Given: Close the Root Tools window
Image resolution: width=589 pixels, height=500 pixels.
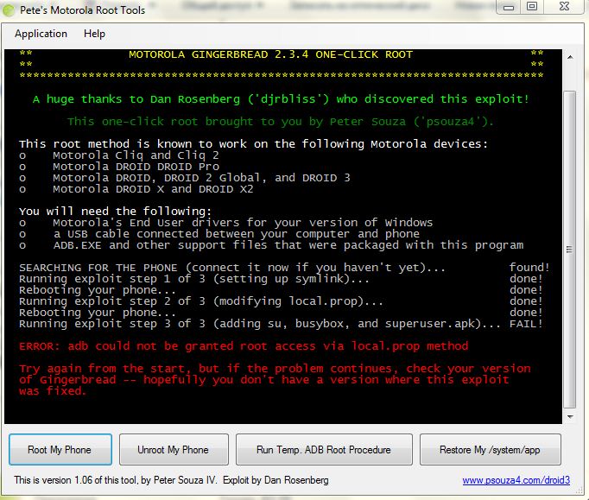Looking at the screenshot, I should click(x=564, y=6).
